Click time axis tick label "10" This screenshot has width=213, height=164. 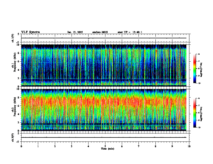pyautogui.click(x=189, y=146)
